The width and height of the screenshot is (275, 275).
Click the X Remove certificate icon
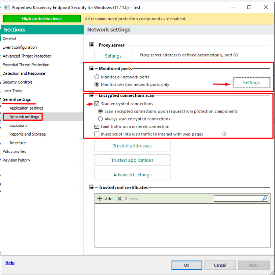tap(120, 199)
